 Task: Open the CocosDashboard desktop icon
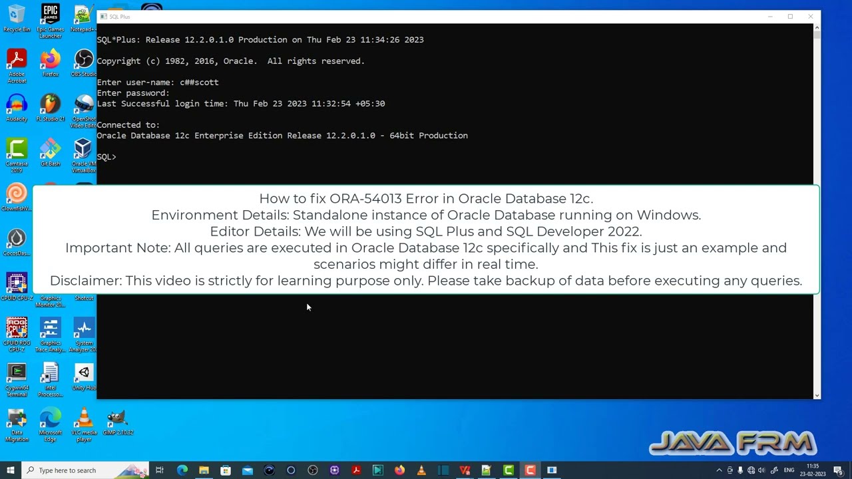pyautogui.click(x=17, y=242)
